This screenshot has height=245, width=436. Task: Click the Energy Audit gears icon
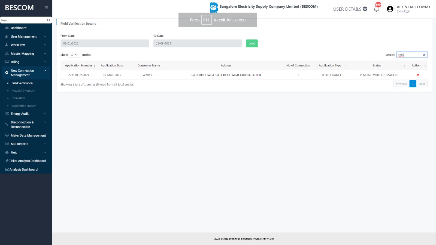click(x=7, y=114)
